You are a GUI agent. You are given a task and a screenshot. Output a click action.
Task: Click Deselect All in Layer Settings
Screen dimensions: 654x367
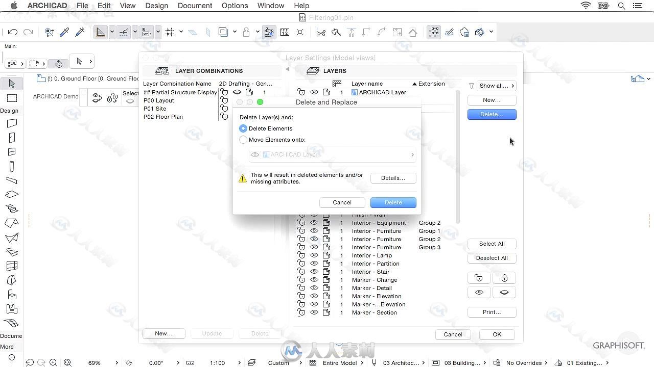coord(492,258)
